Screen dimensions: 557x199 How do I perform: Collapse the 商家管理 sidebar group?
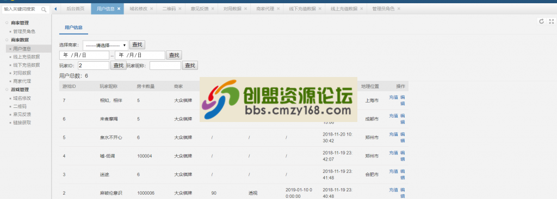click(20, 23)
